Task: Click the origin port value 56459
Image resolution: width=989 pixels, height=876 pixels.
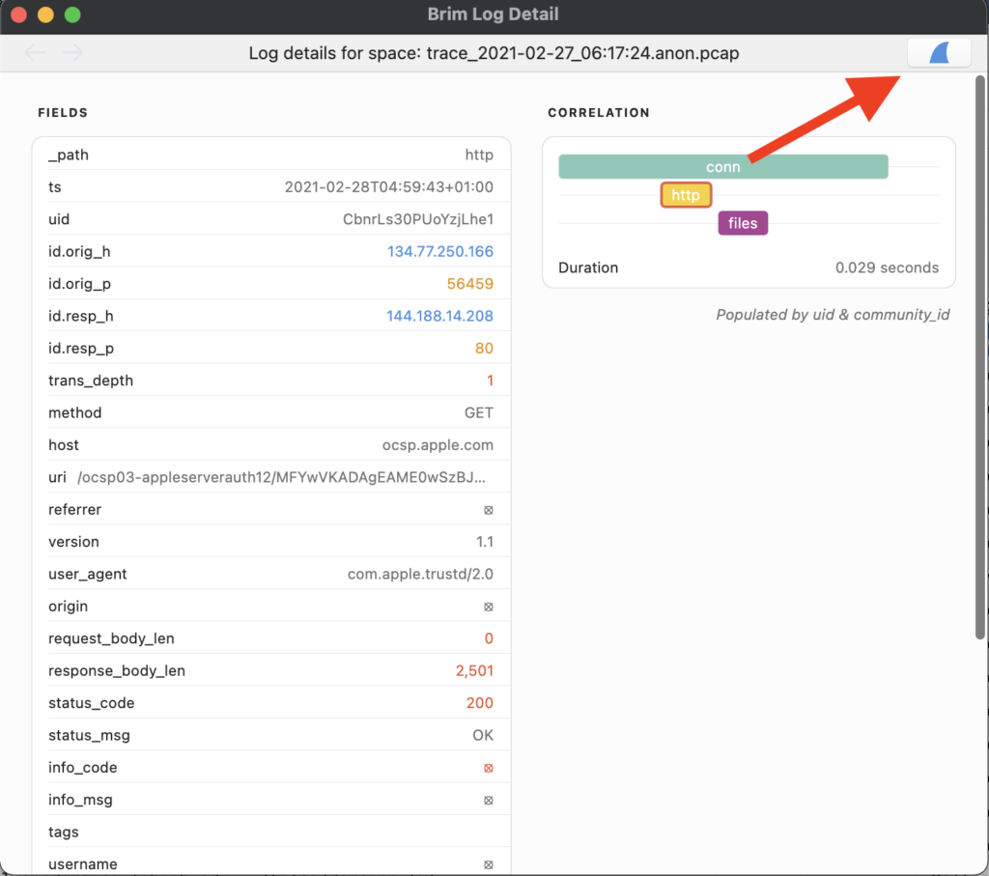Action: [469, 284]
